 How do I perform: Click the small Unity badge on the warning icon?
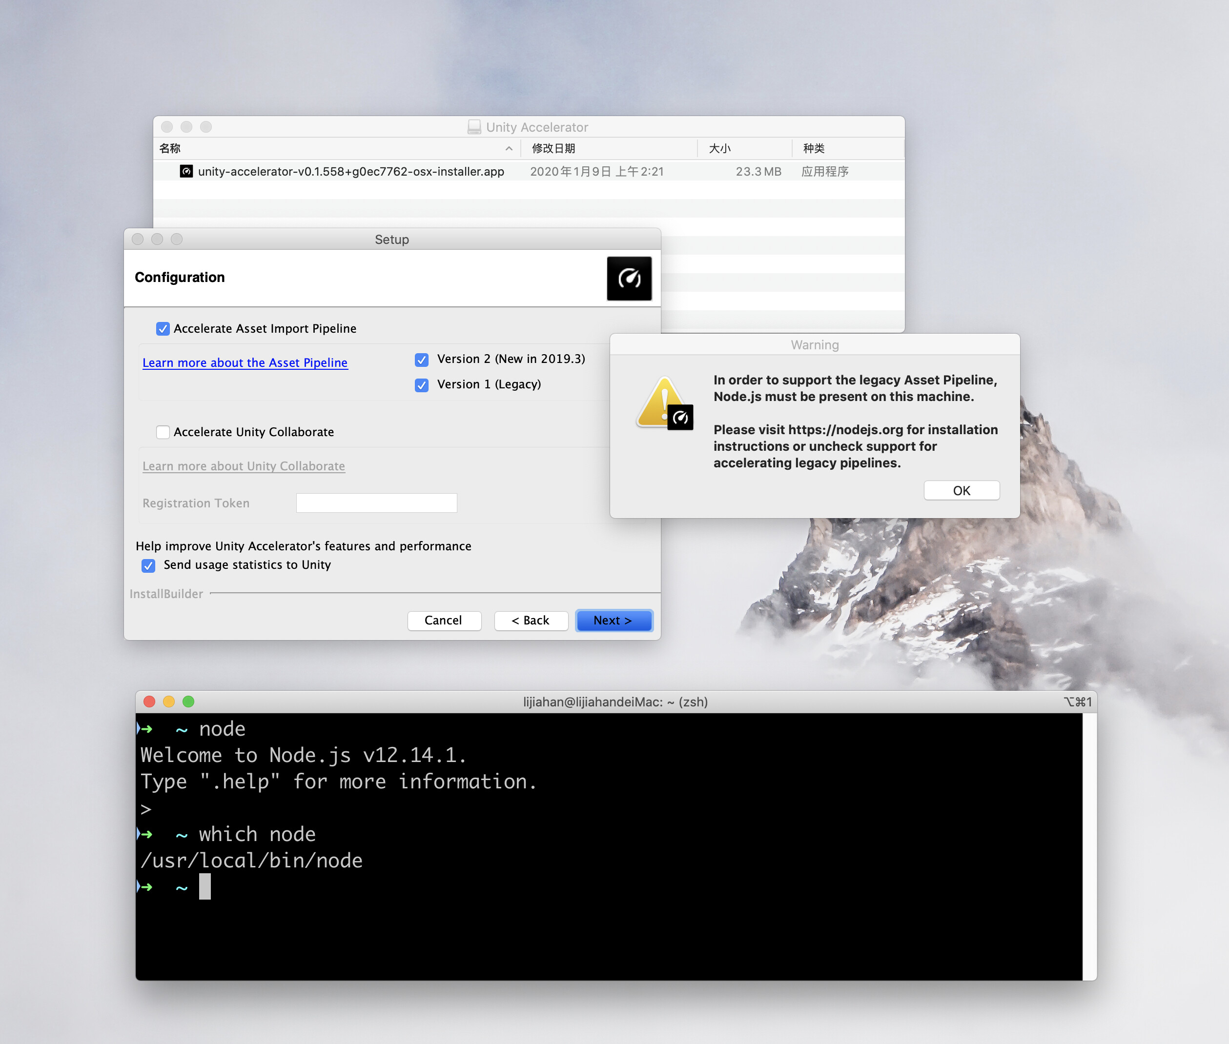[681, 417]
